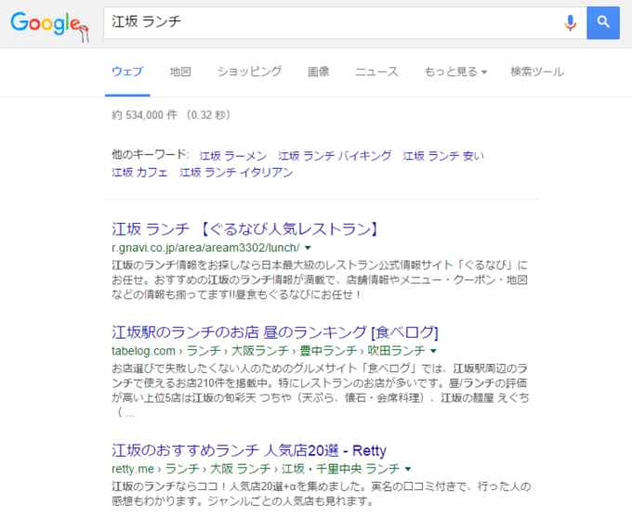632x518 pixels.
Task: Click related keyword 江坂 ランチ バイキング
Action: [x=335, y=156]
